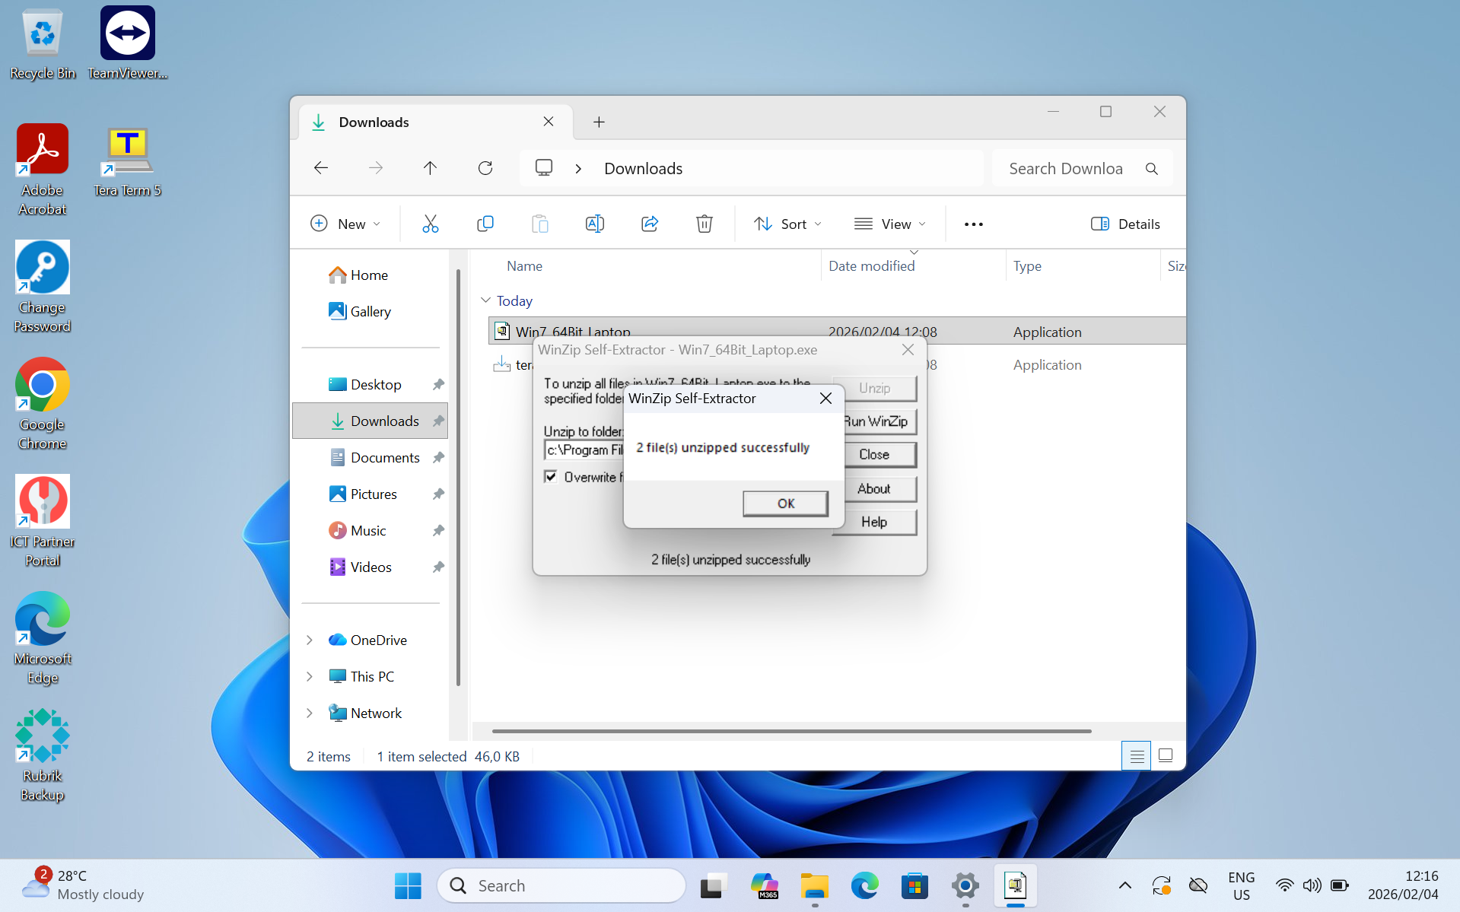Click the Cut scissors icon in toolbar
This screenshot has width=1460, height=912.
(430, 224)
